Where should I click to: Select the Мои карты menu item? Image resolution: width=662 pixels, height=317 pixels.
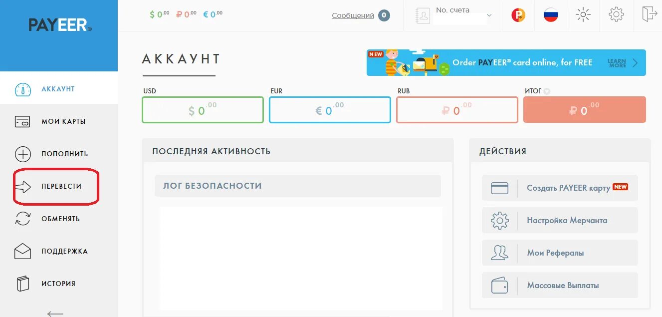(x=59, y=121)
